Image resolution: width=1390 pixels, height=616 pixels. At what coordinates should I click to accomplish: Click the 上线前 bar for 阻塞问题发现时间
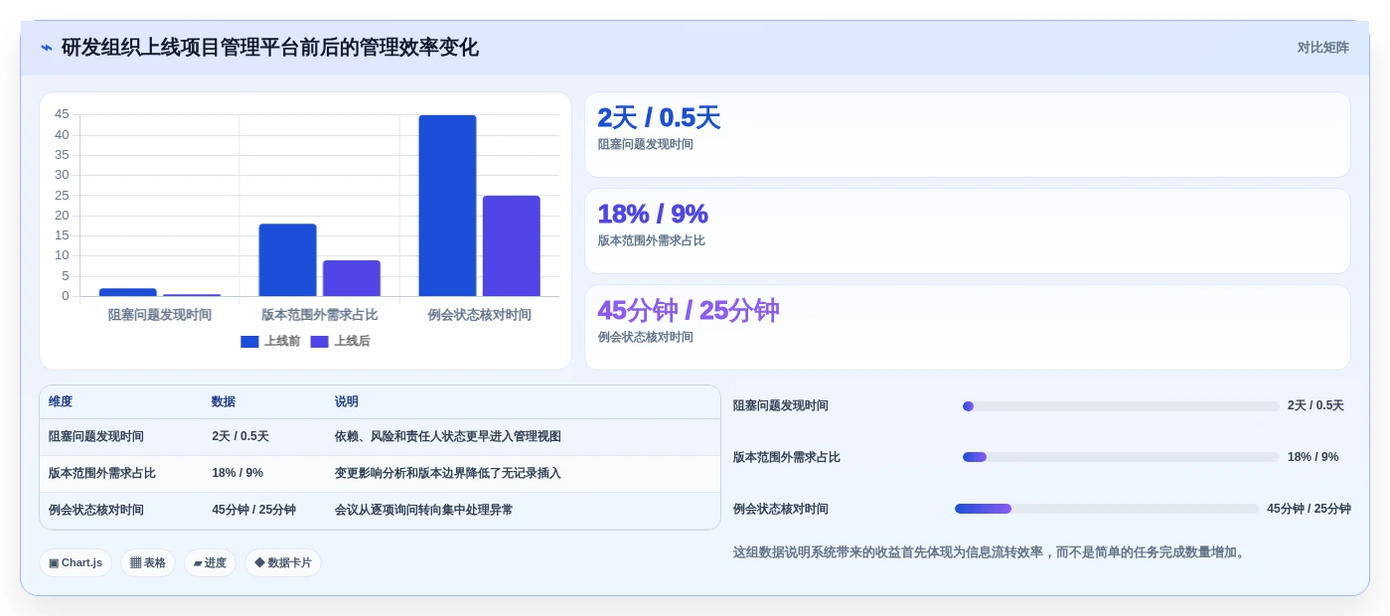pos(128,292)
